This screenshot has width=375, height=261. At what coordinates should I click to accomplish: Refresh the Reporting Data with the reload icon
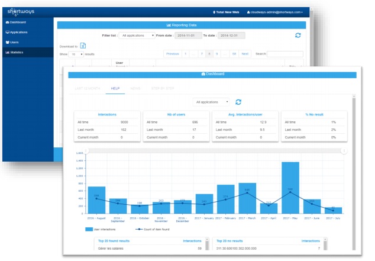pyautogui.click(x=298, y=36)
